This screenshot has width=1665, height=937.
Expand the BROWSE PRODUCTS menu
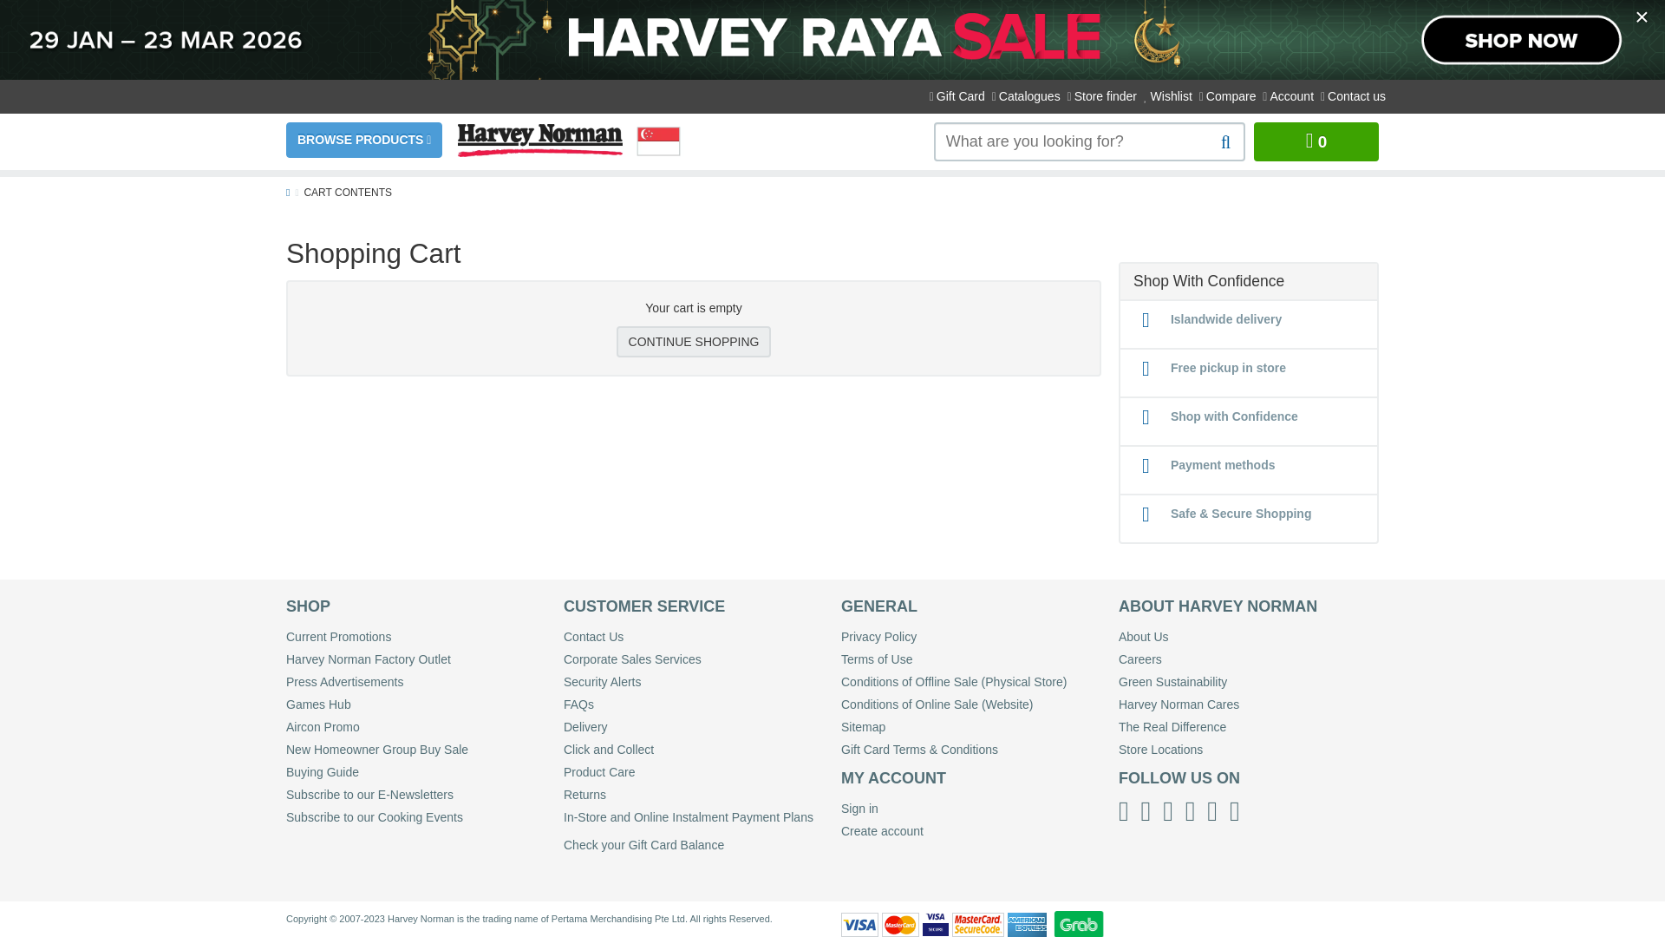coord(364,140)
